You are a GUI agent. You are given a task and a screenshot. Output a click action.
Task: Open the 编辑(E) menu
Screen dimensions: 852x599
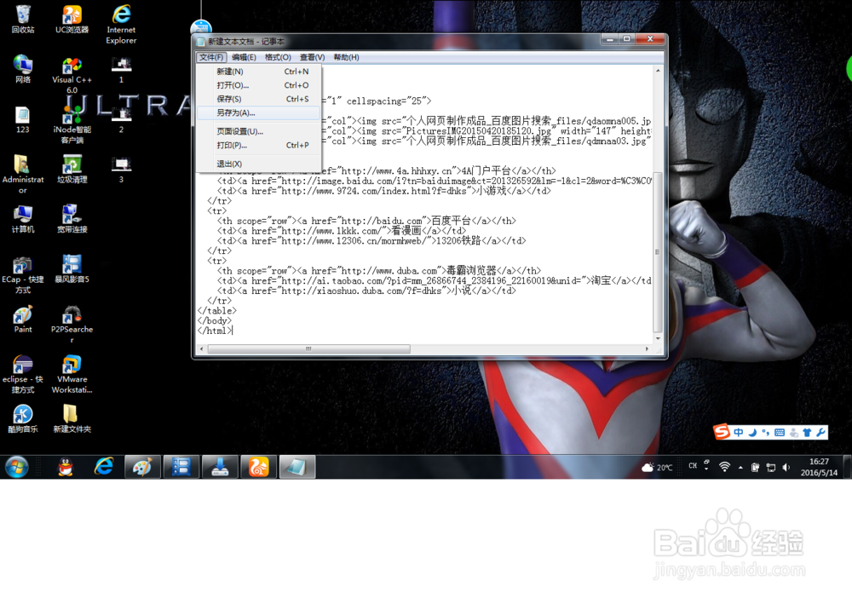244,57
